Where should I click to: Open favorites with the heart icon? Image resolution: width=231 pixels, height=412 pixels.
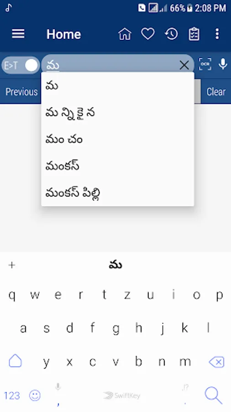click(148, 34)
